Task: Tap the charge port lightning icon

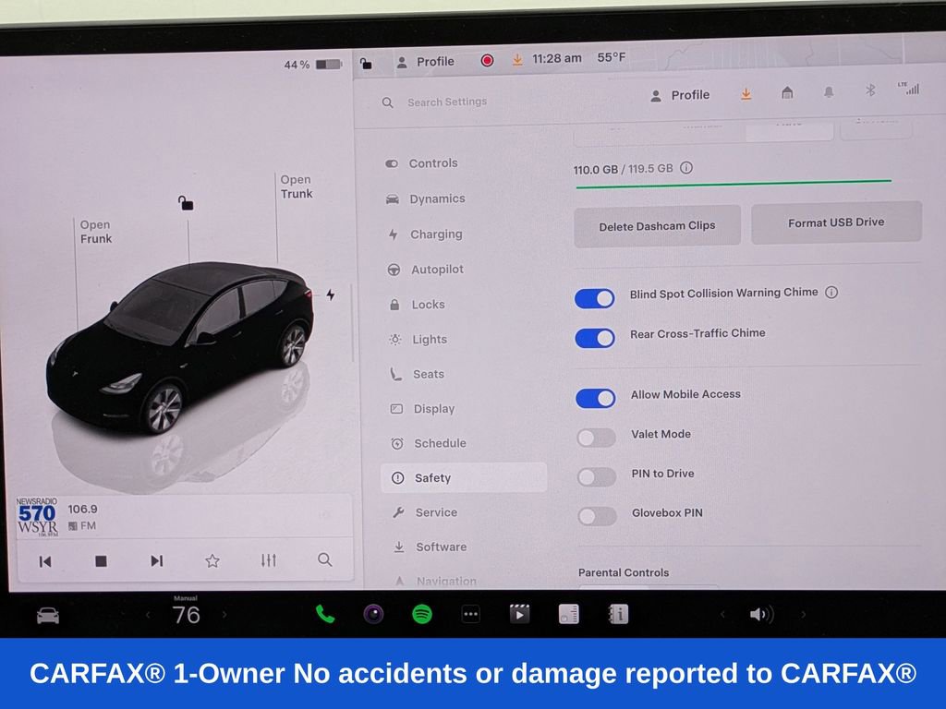Action: [x=331, y=294]
